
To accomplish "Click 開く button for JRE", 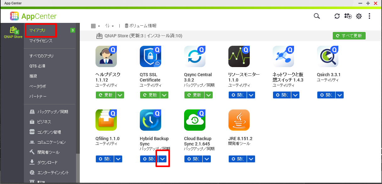I will point(237,159).
